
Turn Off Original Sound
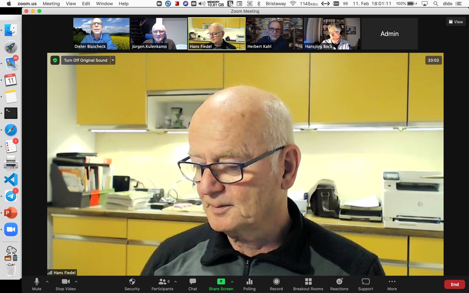pos(85,60)
